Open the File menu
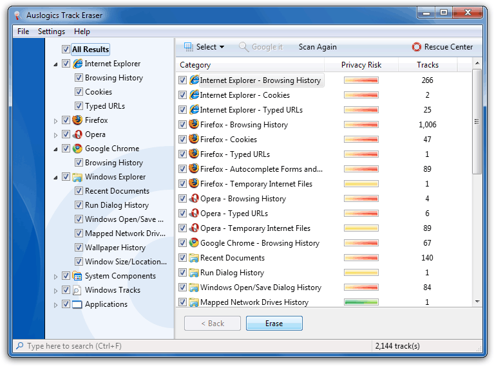Image resolution: width=494 pixels, height=366 pixels. (23, 32)
